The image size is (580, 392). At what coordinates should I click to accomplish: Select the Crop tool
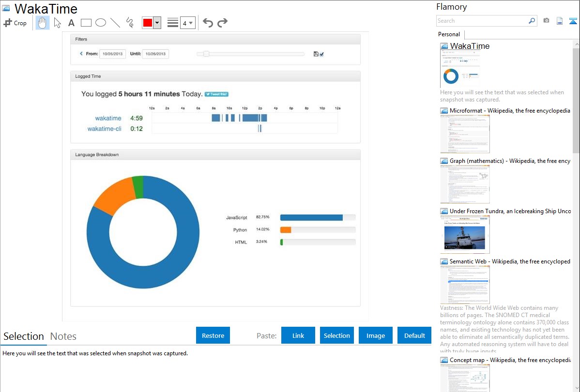[x=15, y=23]
